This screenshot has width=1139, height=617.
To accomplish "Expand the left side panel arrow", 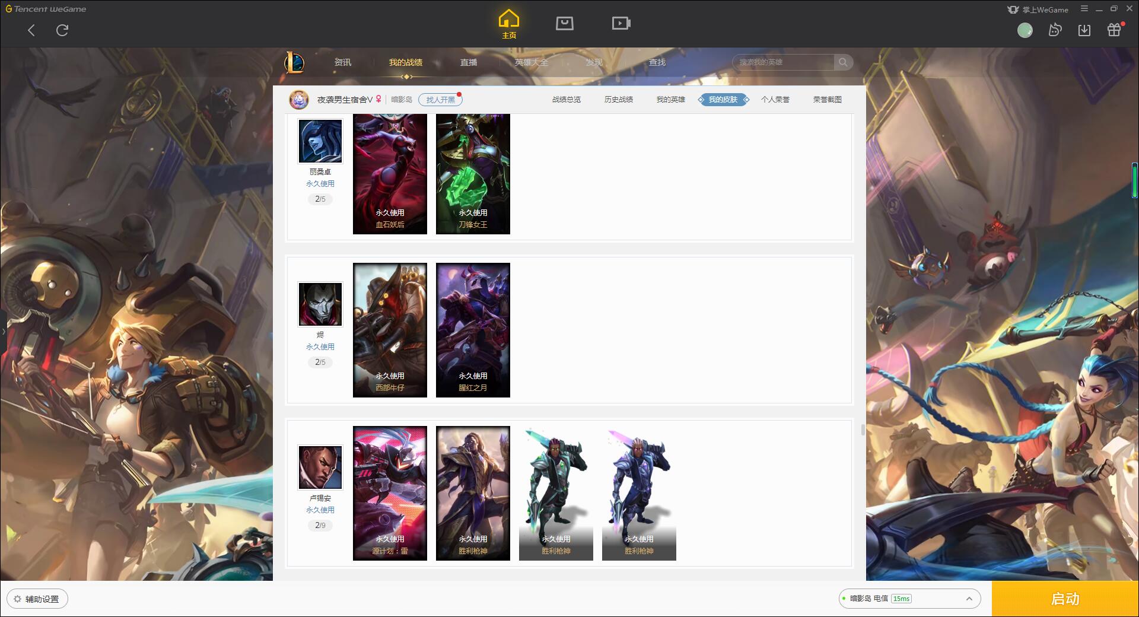I will (3, 332).
